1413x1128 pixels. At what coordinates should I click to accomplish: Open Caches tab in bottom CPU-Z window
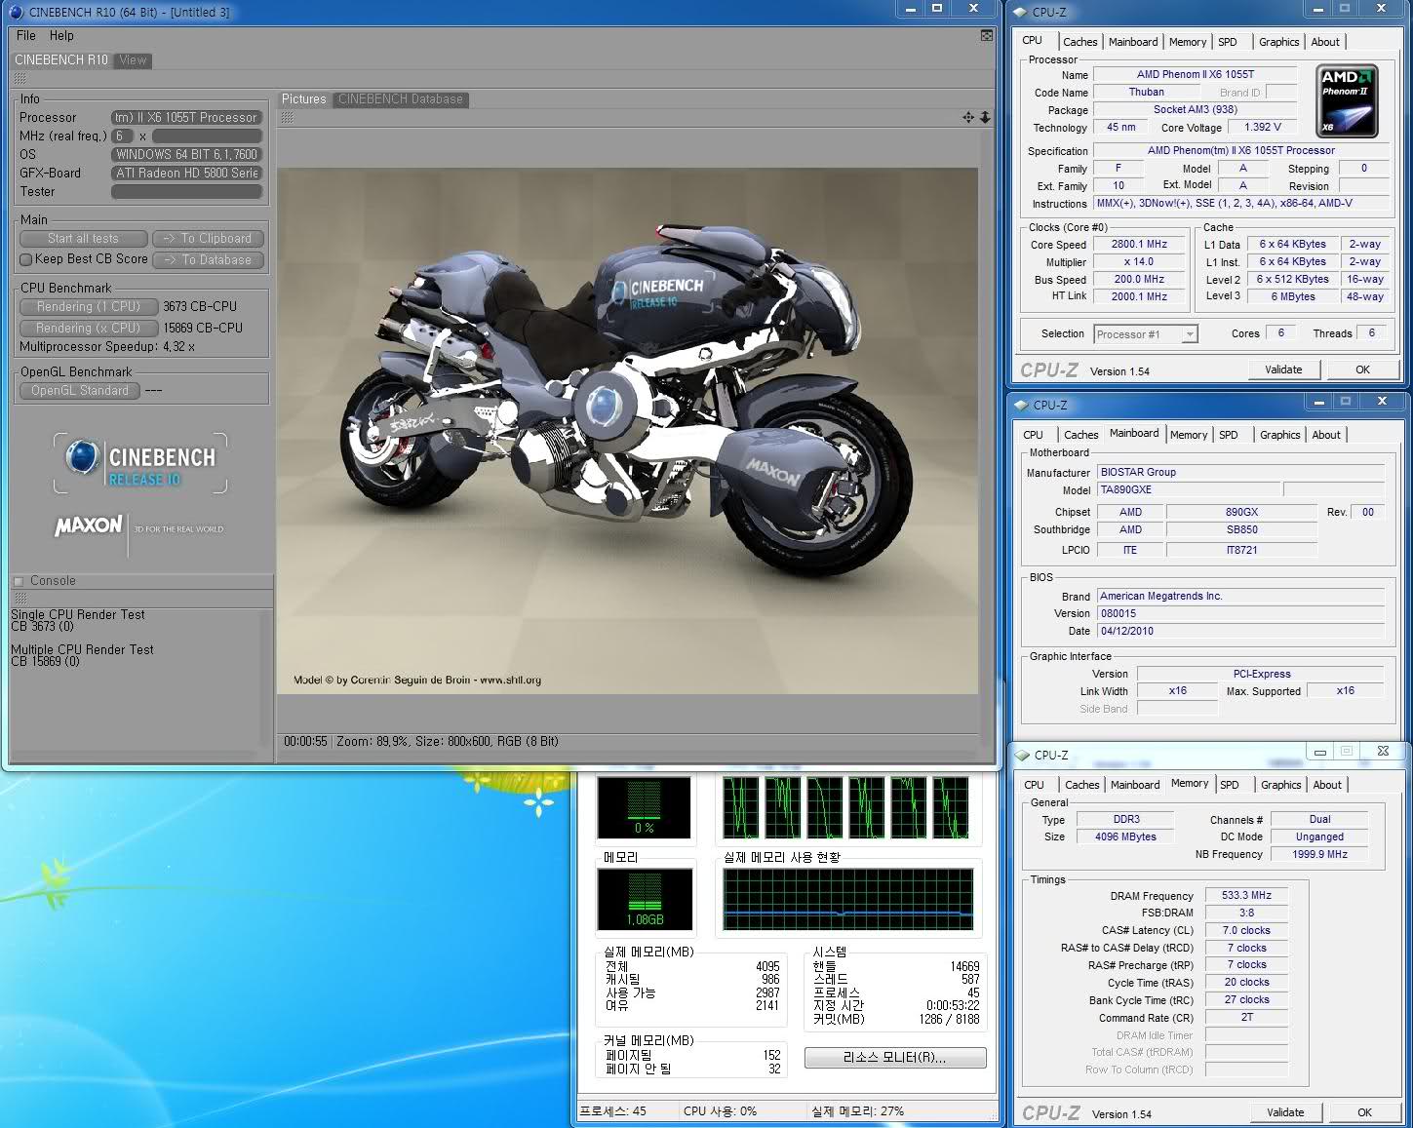pos(1081,785)
